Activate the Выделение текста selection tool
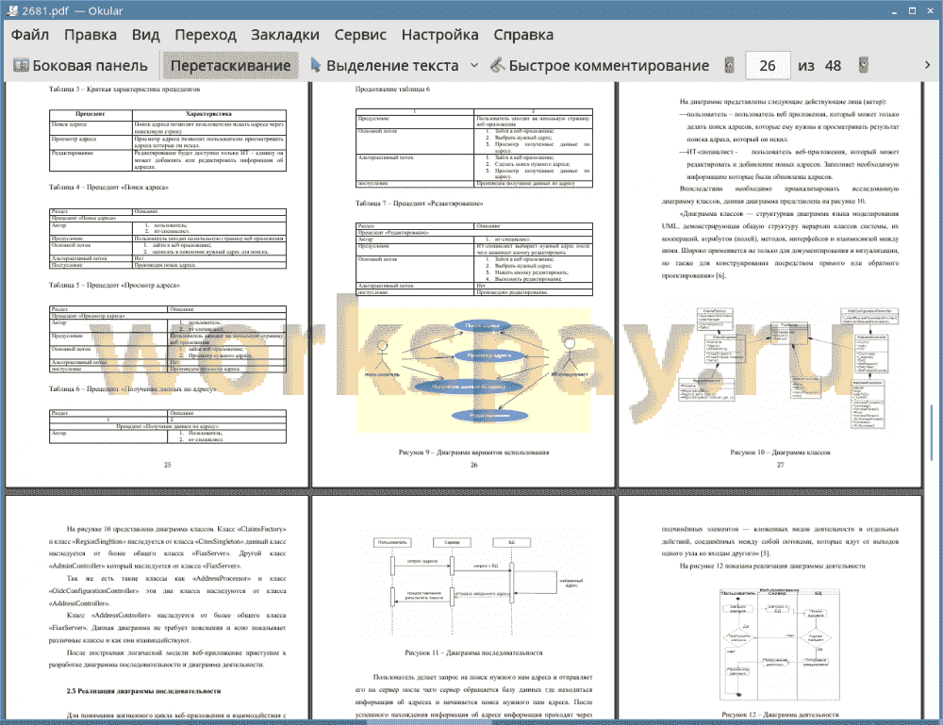The height and width of the screenshot is (725, 943). click(385, 66)
